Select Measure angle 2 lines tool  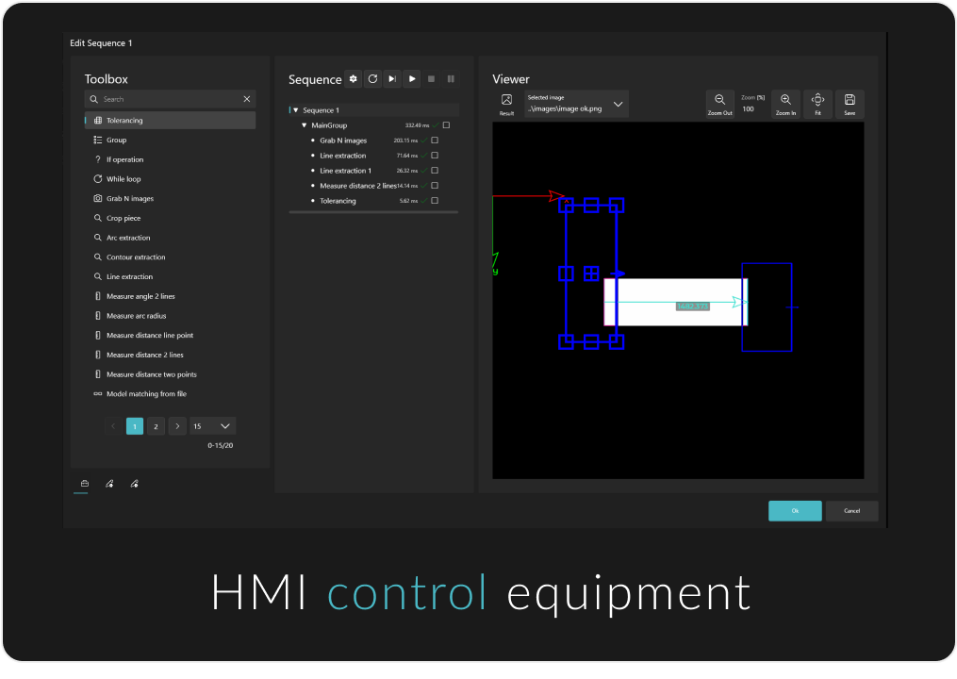point(171,296)
